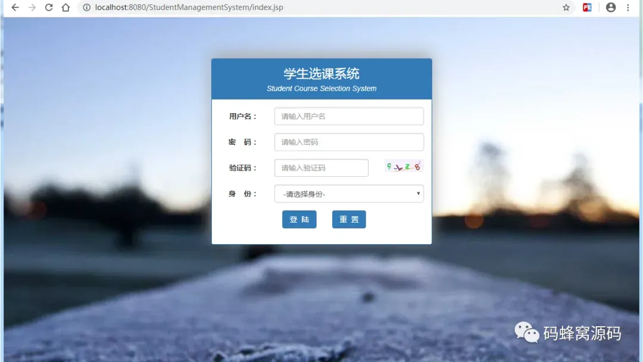Screen dimensions: 643x362
Task: Open the browser profile avatar icon
Action: pos(611,7)
